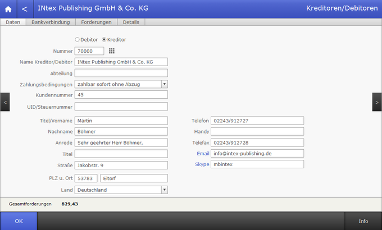Open the Land dropdown arrow

click(165, 190)
